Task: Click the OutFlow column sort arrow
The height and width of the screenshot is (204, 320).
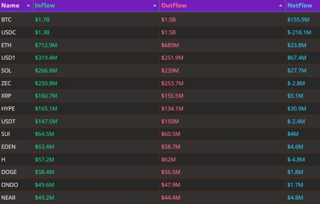Action: tap(281, 6)
